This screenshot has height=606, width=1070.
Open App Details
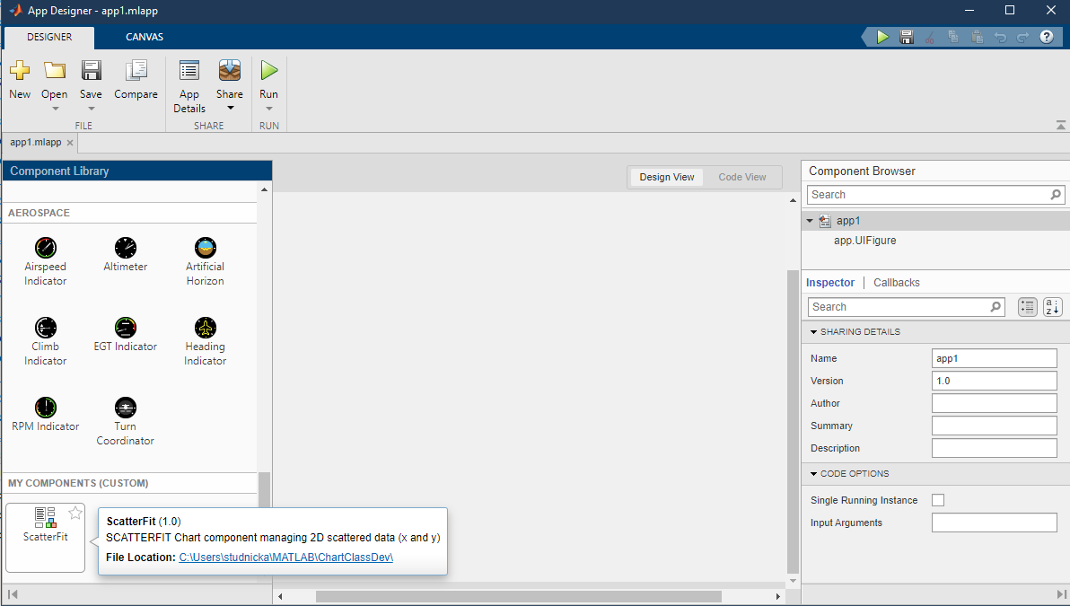pos(189,87)
